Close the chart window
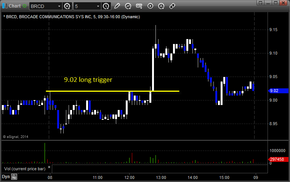 click(284, 3)
